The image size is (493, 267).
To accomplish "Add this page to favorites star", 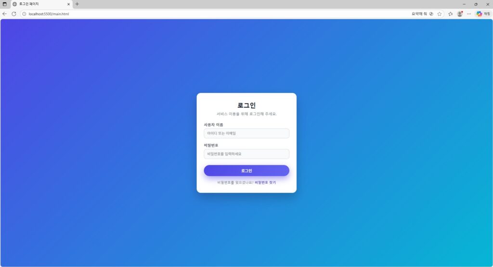I will click(440, 14).
